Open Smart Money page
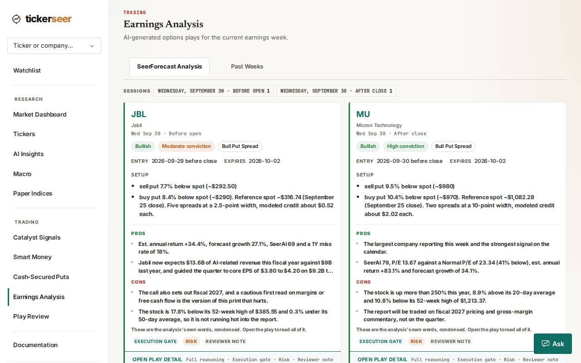Image resolution: width=581 pixels, height=363 pixels. [32, 257]
